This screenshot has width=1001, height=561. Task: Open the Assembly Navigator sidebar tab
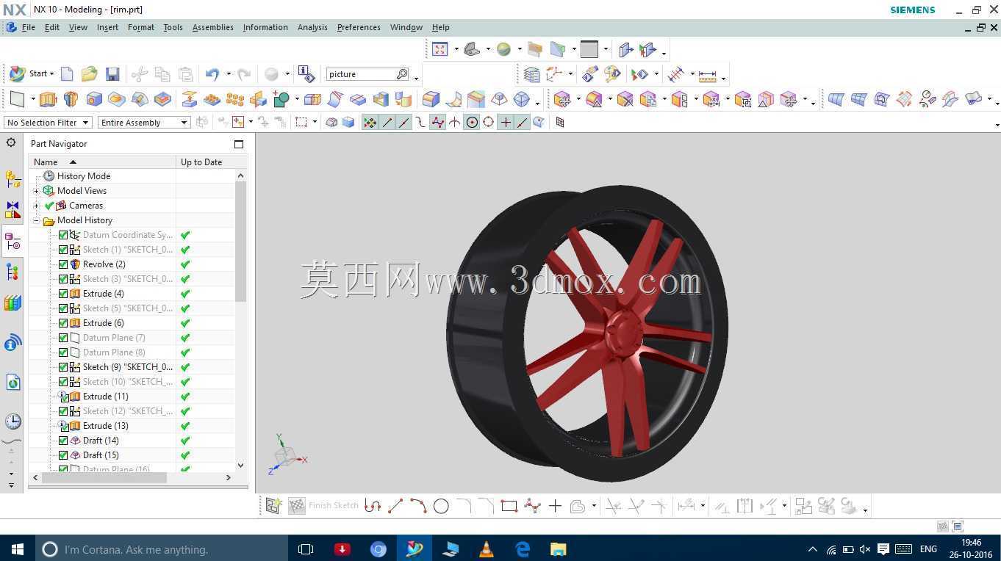[12, 178]
